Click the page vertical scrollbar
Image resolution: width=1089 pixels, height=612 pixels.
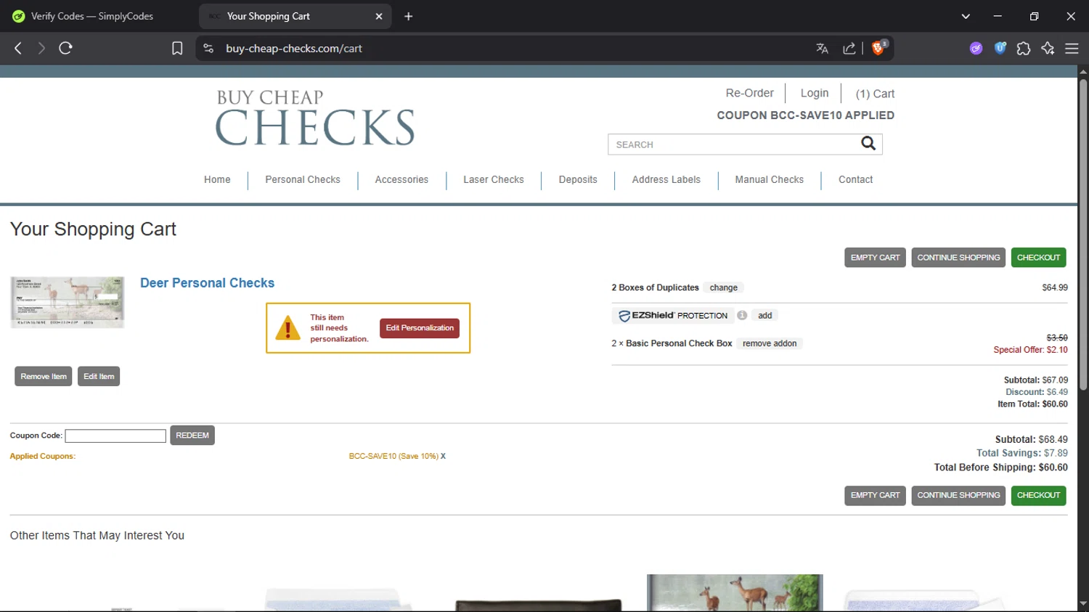click(x=1083, y=234)
